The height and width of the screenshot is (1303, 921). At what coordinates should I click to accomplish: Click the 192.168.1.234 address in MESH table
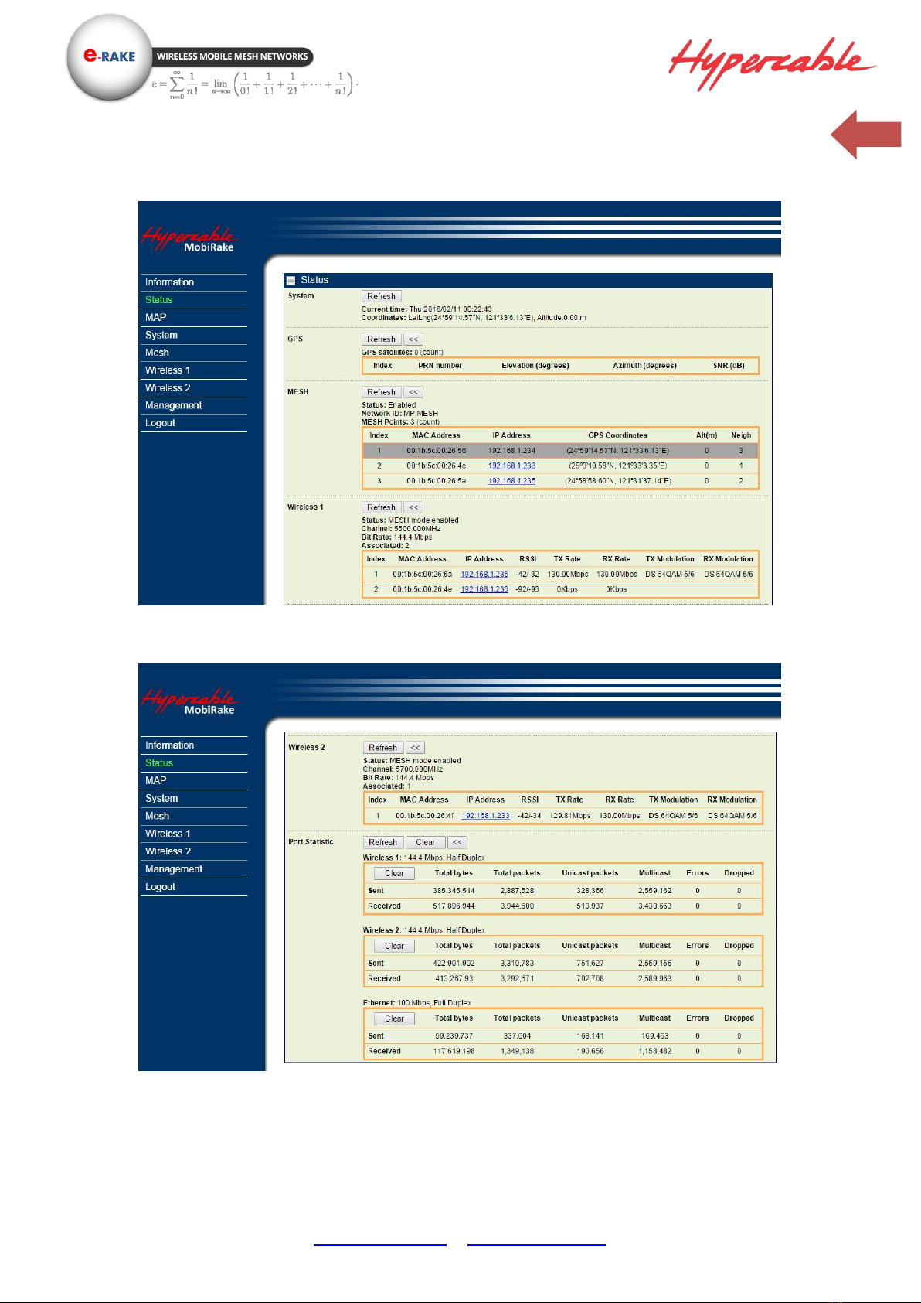click(511, 451)
